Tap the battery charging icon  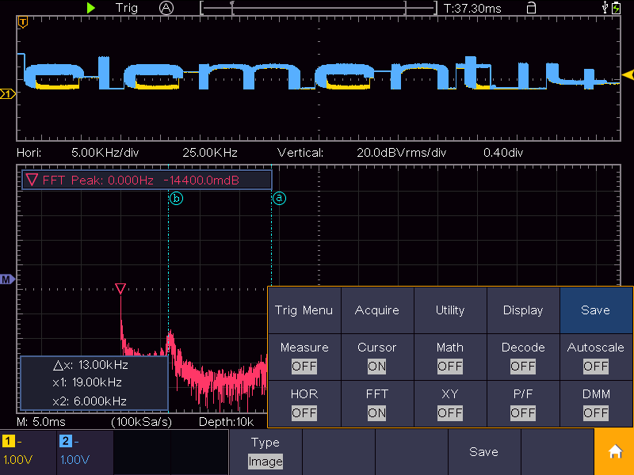coord(616,8)
